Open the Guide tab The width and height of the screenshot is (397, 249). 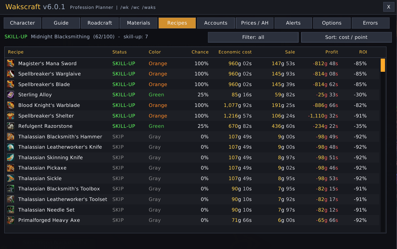click(x=61, y=23)
